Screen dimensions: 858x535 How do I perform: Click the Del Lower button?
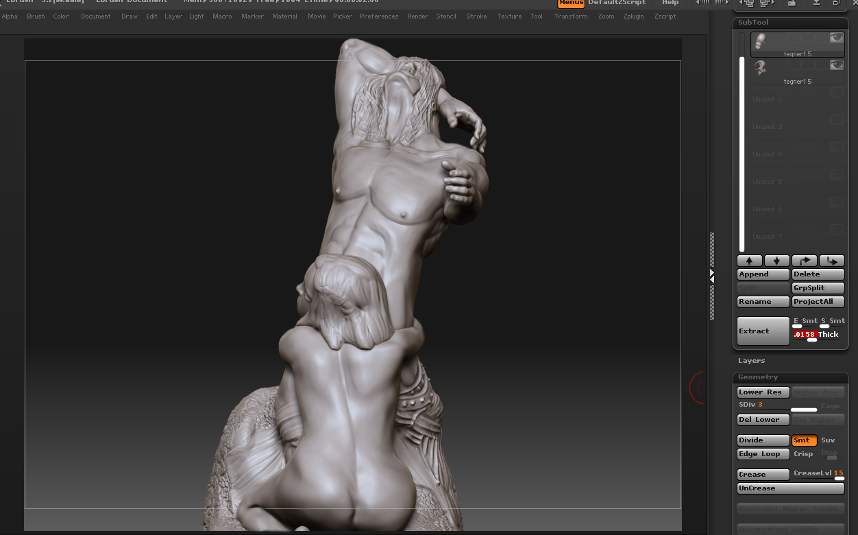click(763, 420)
